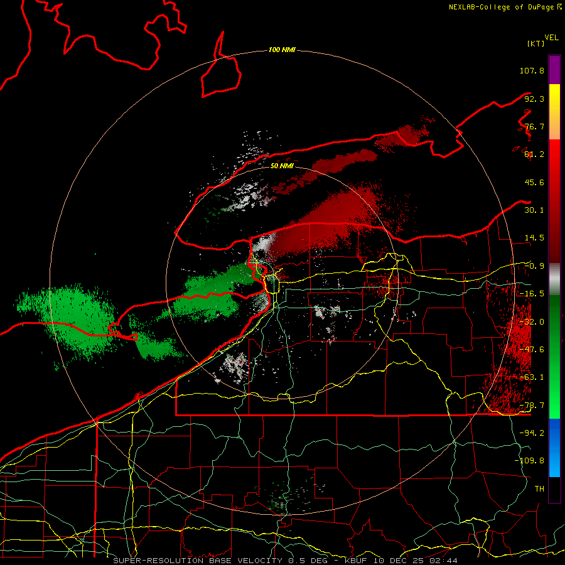This screenshot has width=565, height=565.
Task: Click the 61.2 velocity scale value
Action: click(534, 154)
